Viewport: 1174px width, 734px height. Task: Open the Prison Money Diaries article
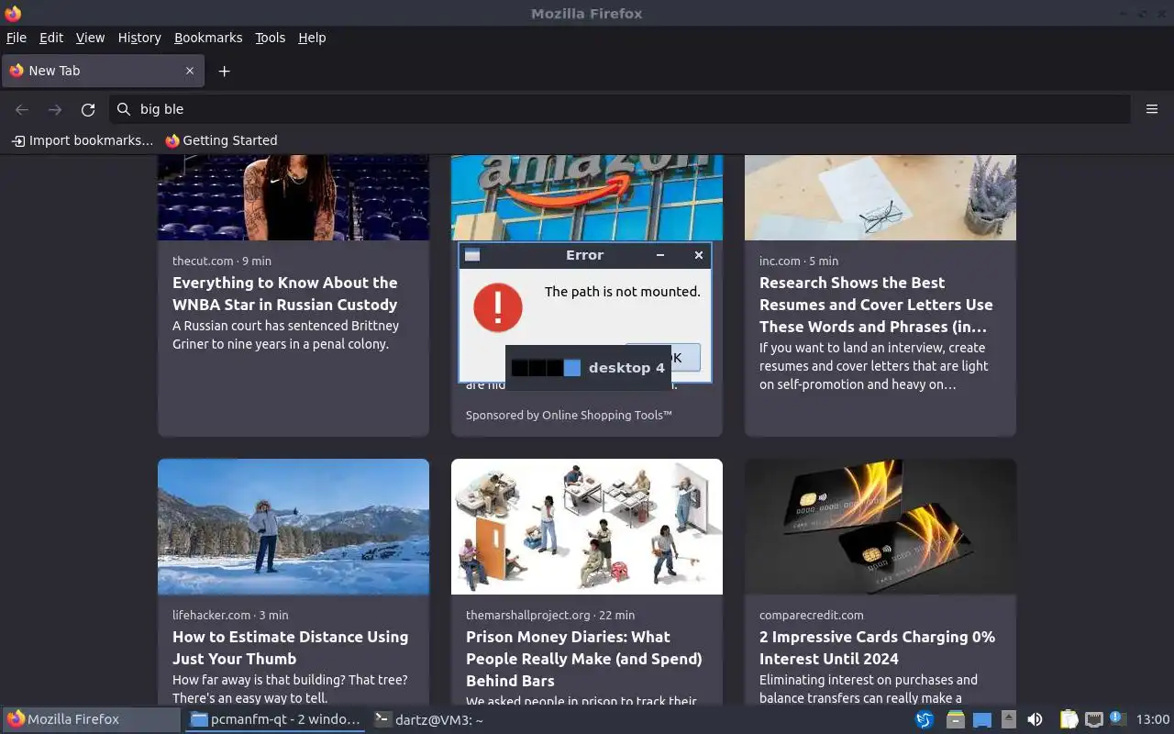tap(583, 659)
